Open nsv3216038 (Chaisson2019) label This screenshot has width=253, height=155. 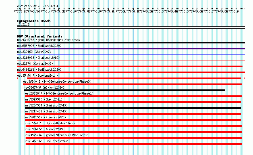click(38, 58)
